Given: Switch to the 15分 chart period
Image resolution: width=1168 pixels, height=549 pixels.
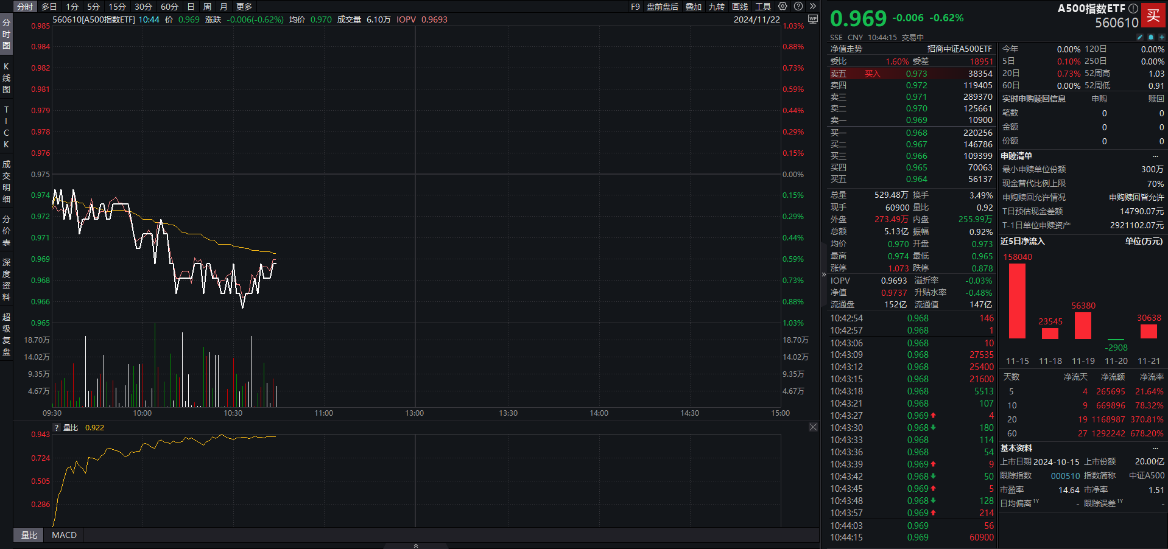Looking at the screenshot, I should coord(117,7).
